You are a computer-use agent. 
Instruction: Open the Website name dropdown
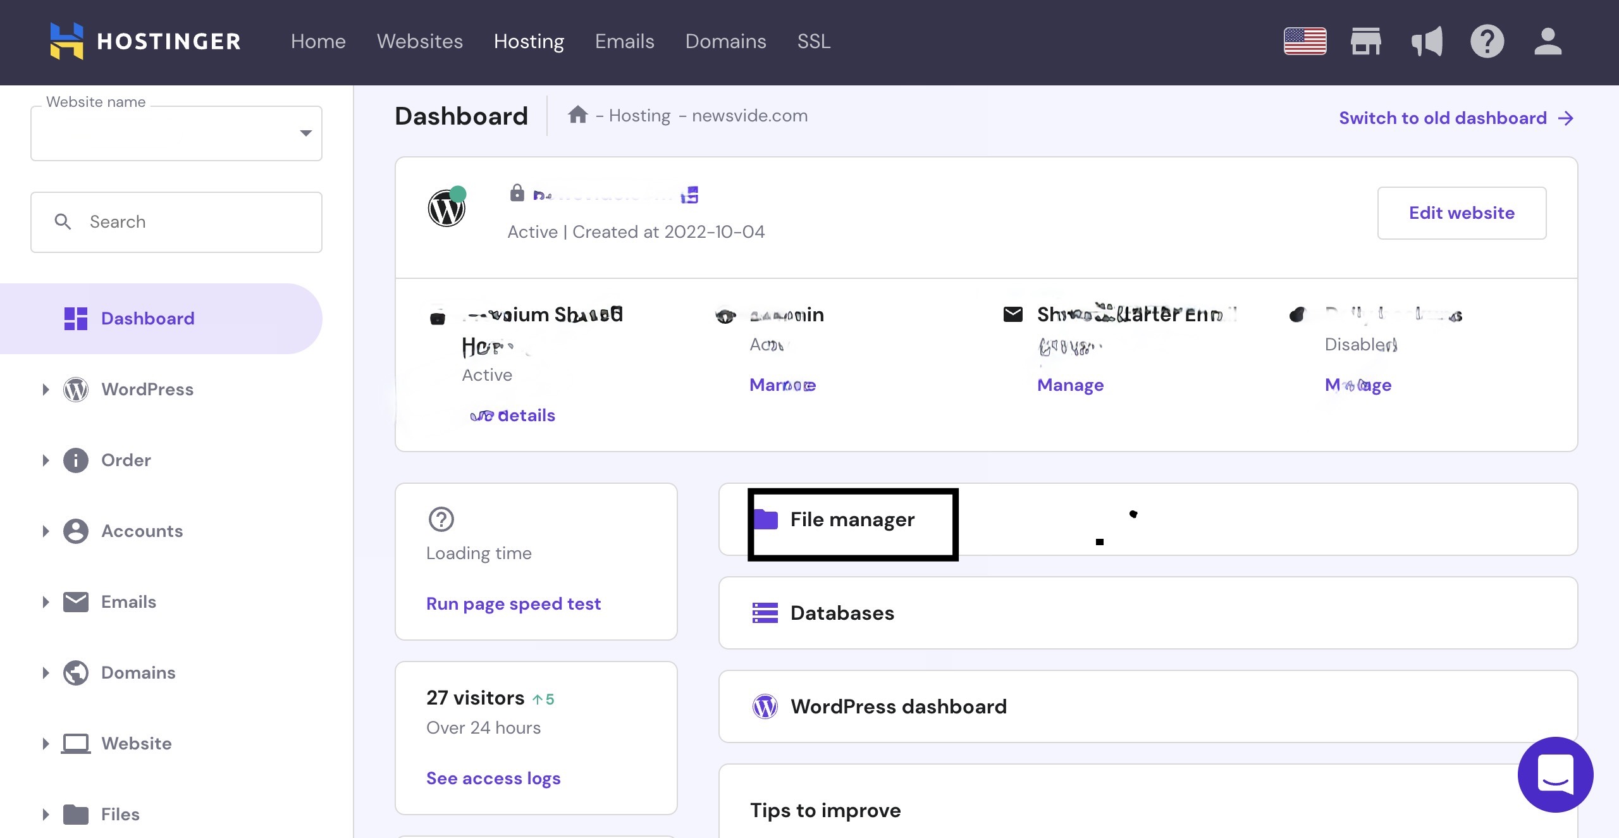coord(176,133)
